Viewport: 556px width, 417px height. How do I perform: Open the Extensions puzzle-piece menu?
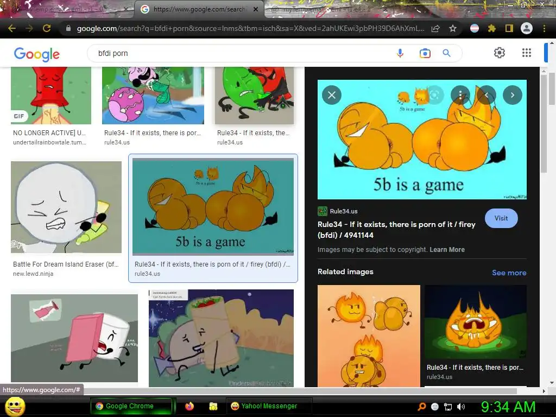pos(492,28)
